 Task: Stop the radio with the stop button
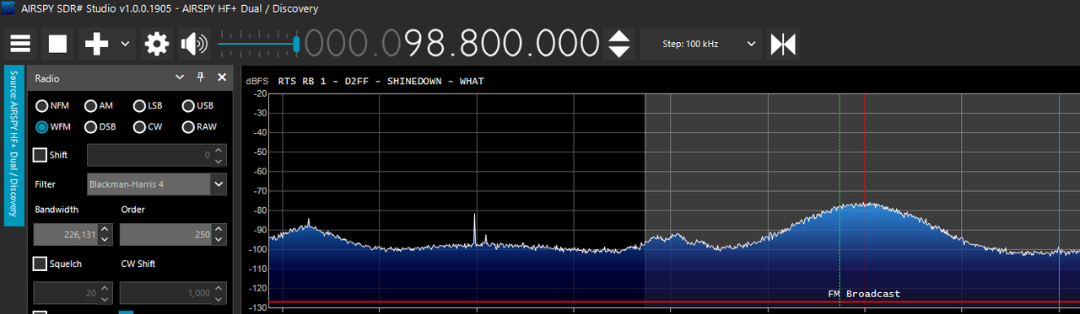pos(57,44)
